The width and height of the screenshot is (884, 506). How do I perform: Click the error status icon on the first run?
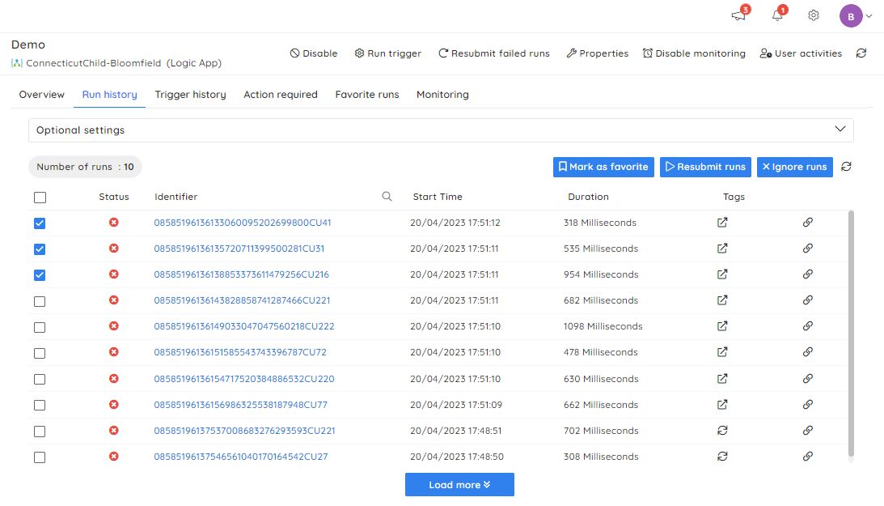tap(113, 223)
